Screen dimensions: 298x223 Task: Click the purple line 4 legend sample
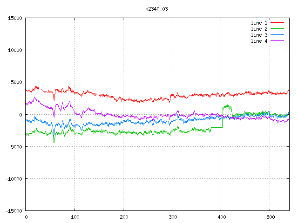pyautogui.click(x=278, y=41)
